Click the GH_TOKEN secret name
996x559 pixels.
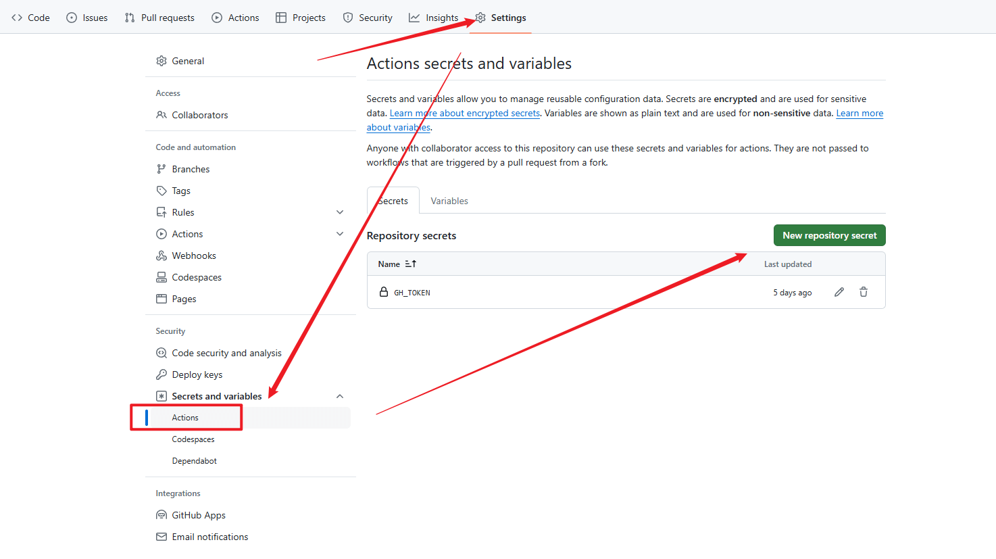coord(412,293)
